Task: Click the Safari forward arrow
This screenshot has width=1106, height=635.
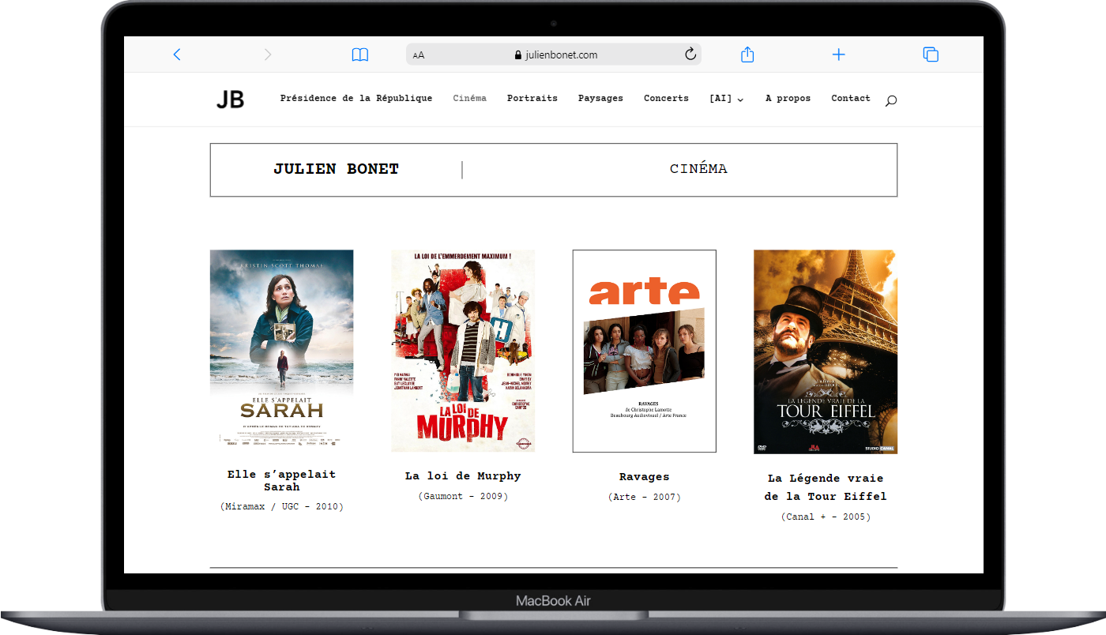Action: 268,54
